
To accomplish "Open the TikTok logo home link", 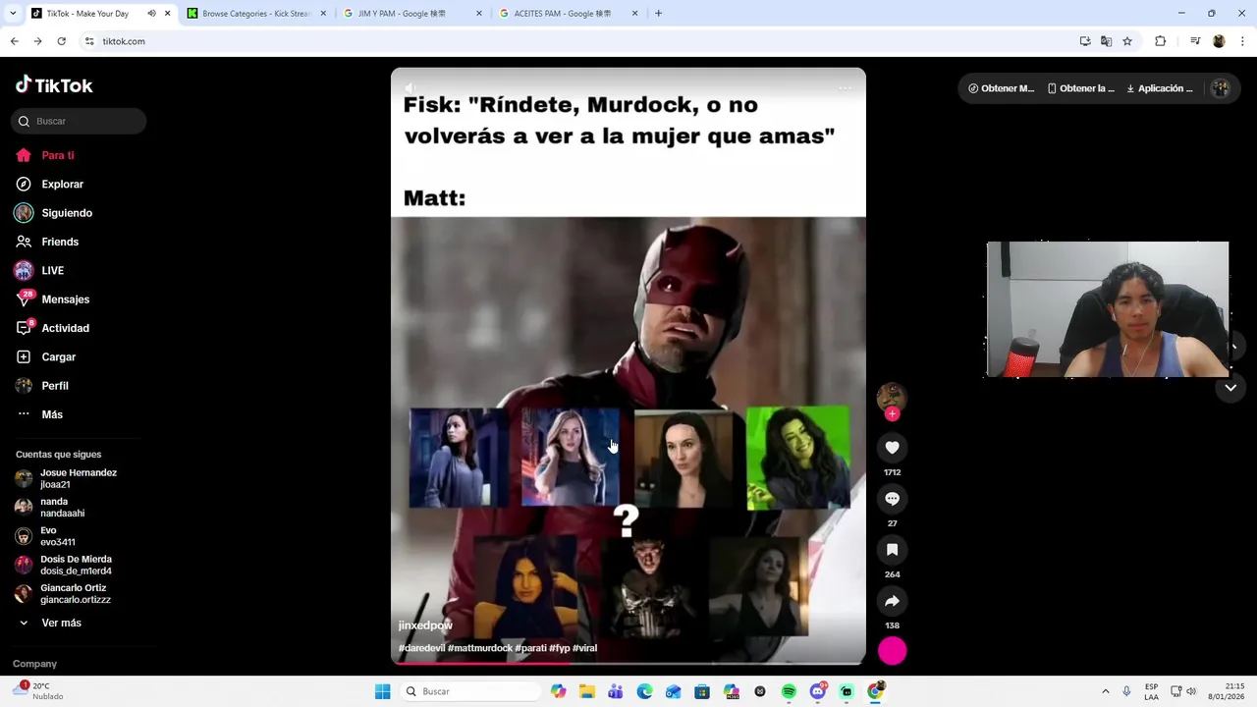I will [54, 85].
